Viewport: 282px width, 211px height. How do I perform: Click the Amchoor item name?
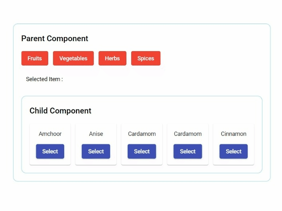[50, 134]
